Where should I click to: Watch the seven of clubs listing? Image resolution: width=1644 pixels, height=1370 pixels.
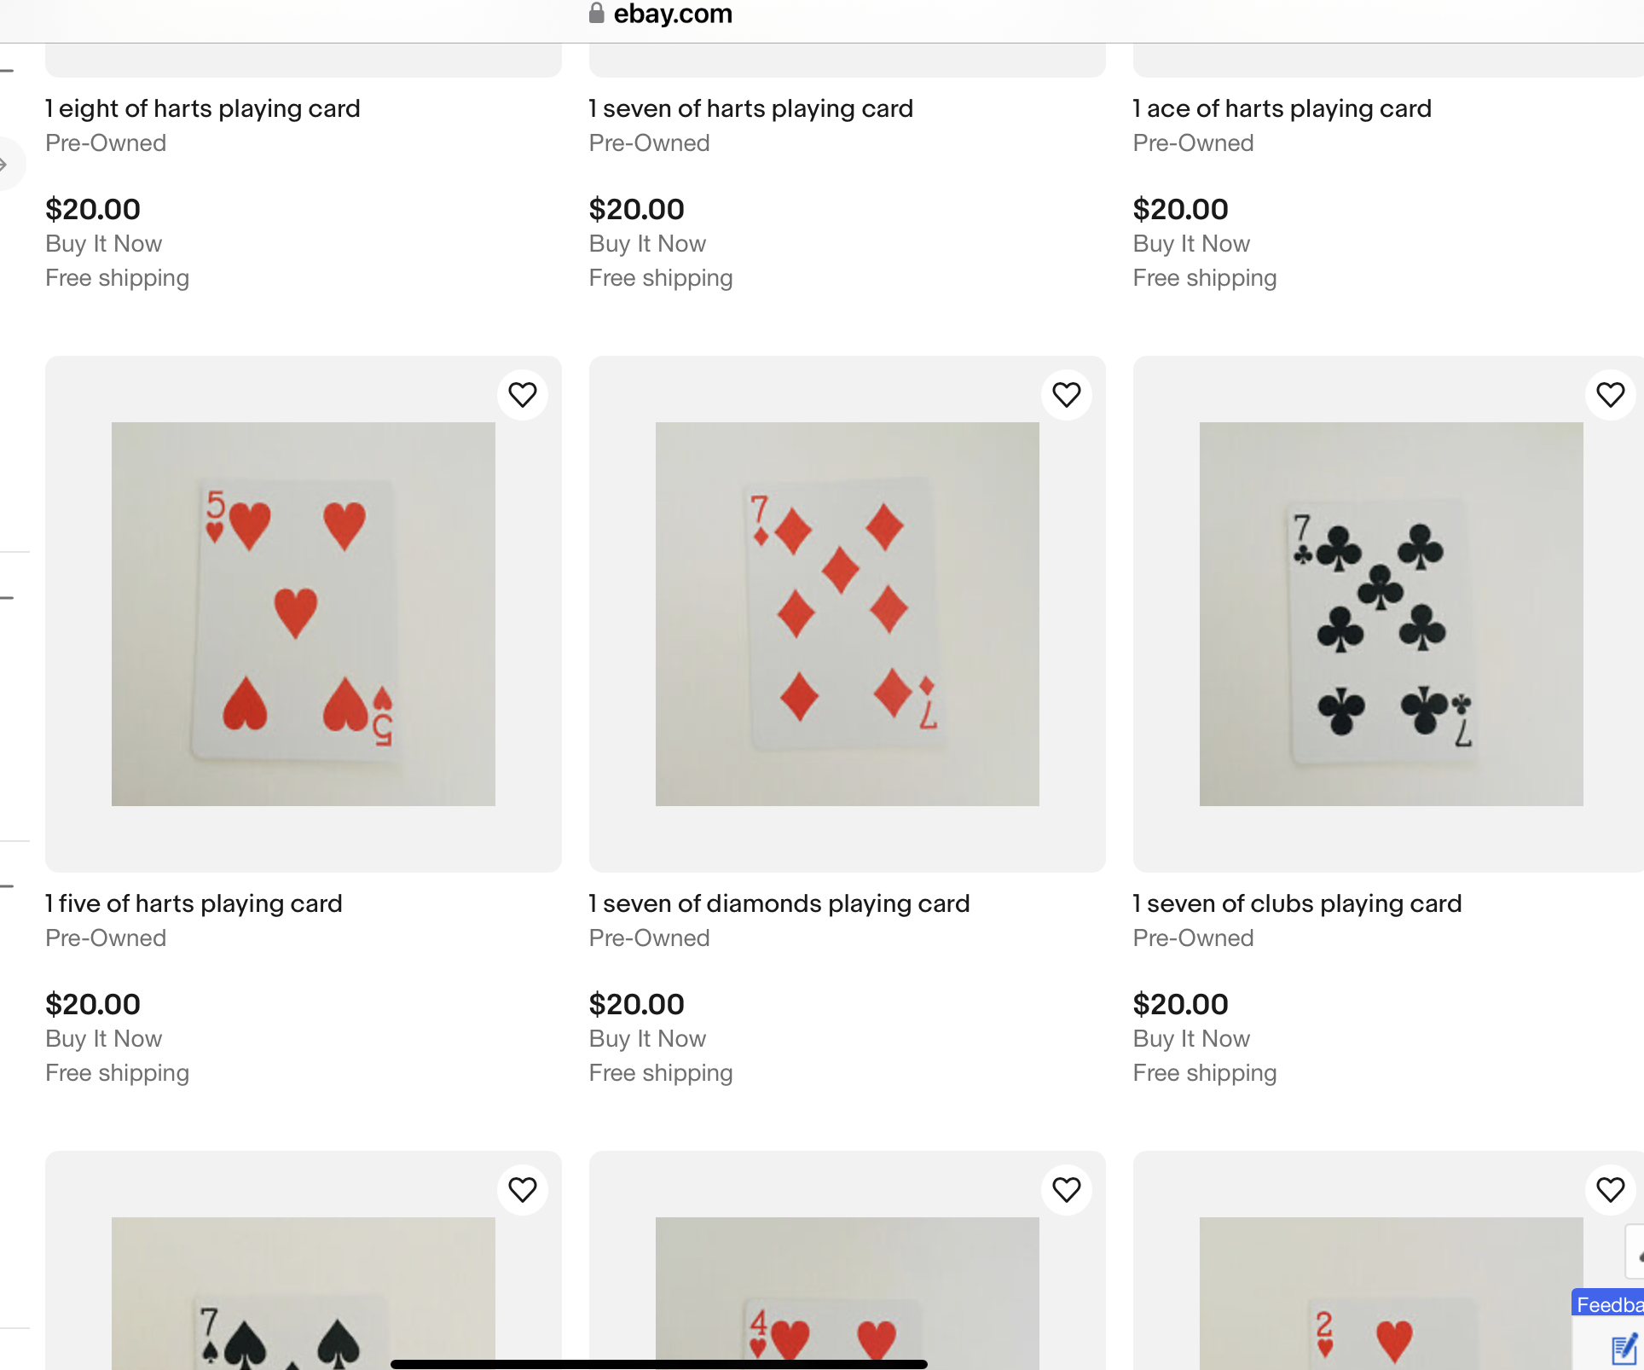click(x=1610, y=395)
